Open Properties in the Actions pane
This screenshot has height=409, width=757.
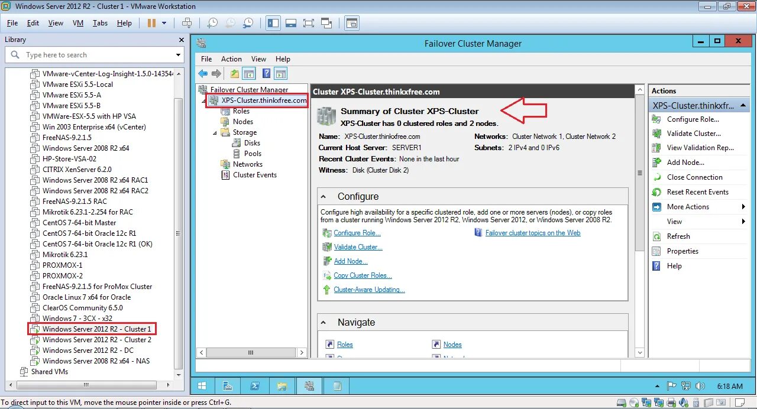click(682, 251)
